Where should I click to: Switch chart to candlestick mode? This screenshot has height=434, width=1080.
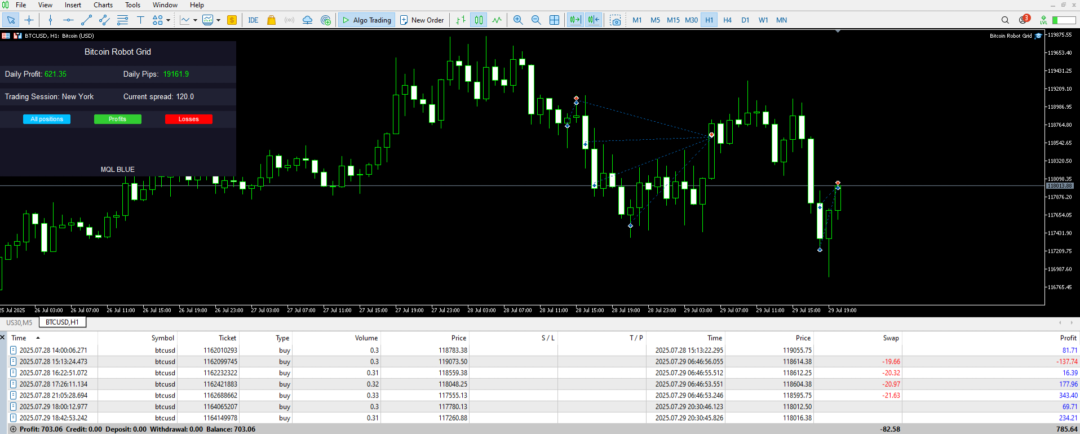(x=479, y=20)
